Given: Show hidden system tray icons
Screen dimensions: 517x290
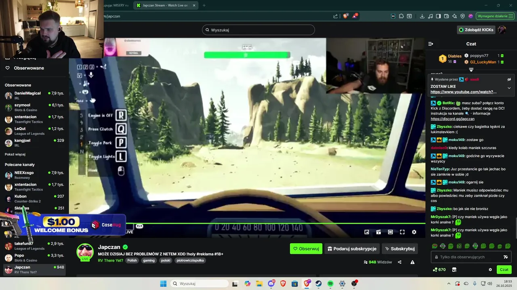Looking at the screenshot, I should tap(448, 284).
